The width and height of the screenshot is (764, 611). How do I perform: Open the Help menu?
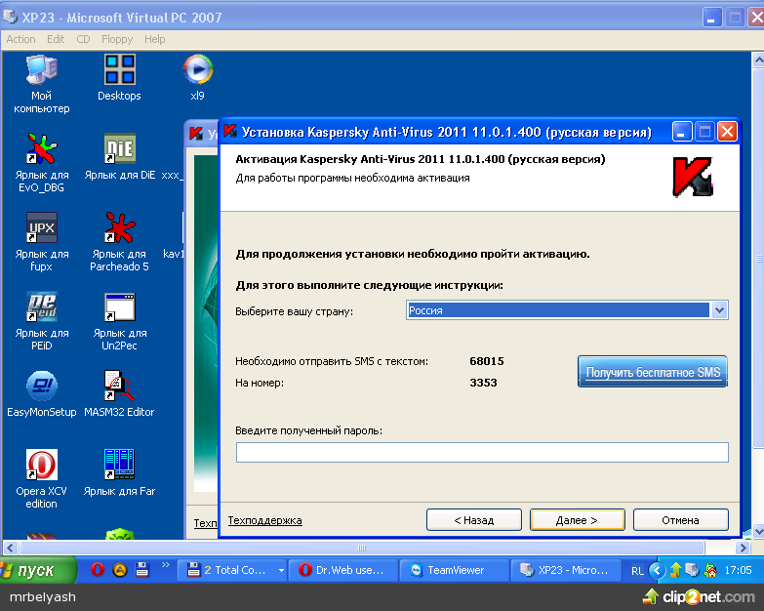(x=154, y=39)
